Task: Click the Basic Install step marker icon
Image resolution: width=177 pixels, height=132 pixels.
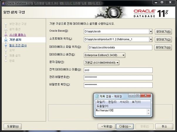Action: coord(6,40)
